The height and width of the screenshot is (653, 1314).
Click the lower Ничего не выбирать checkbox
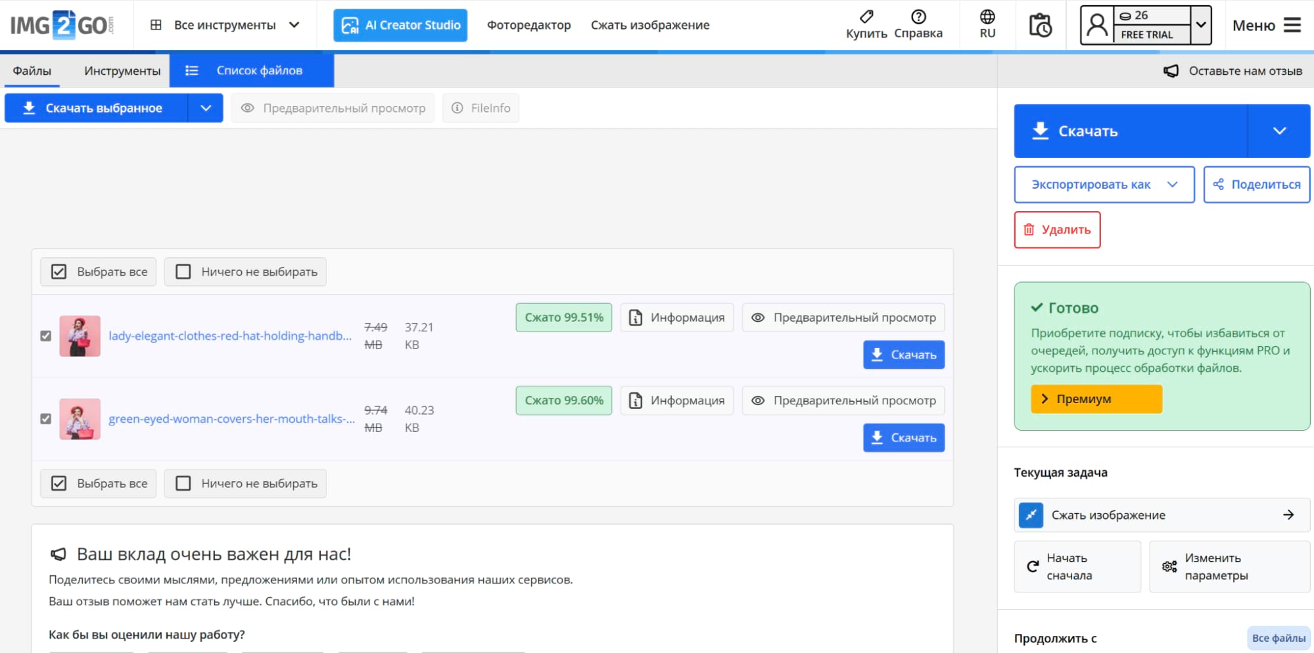[245, 483]
